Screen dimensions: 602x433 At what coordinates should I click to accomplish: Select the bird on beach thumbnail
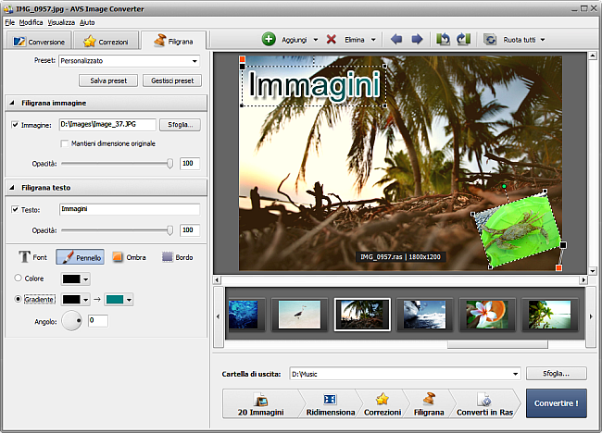click(x=299, y=315)
